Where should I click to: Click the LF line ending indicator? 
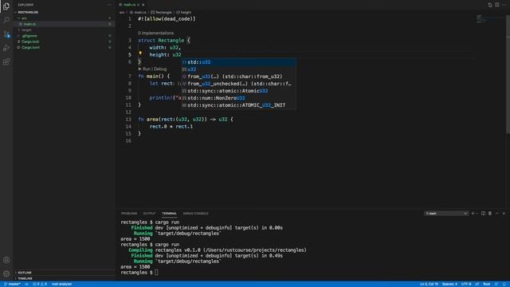tap(477, 284)
